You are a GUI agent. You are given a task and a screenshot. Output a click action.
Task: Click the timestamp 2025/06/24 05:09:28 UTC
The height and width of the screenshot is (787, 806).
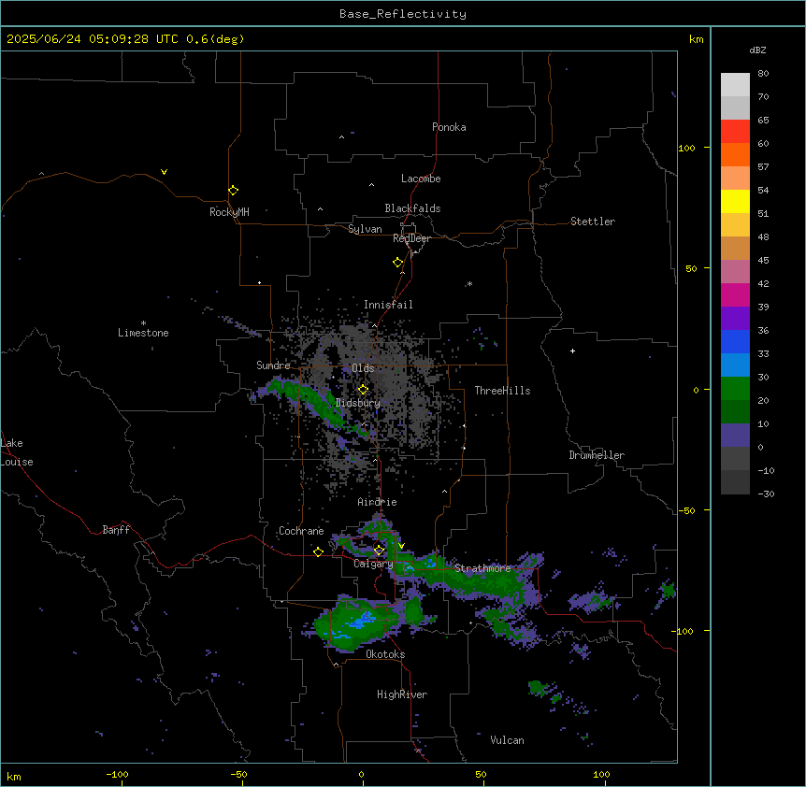[x=93, y=39]
